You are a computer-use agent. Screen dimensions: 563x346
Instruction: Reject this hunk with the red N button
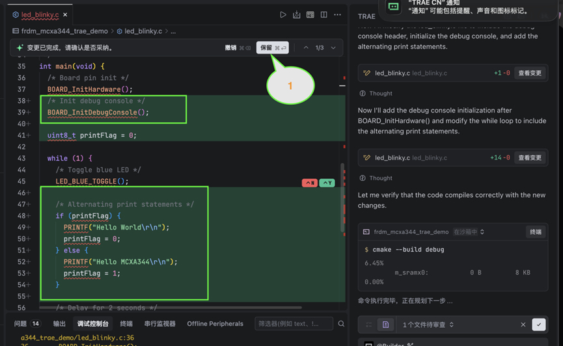(310, 183)
